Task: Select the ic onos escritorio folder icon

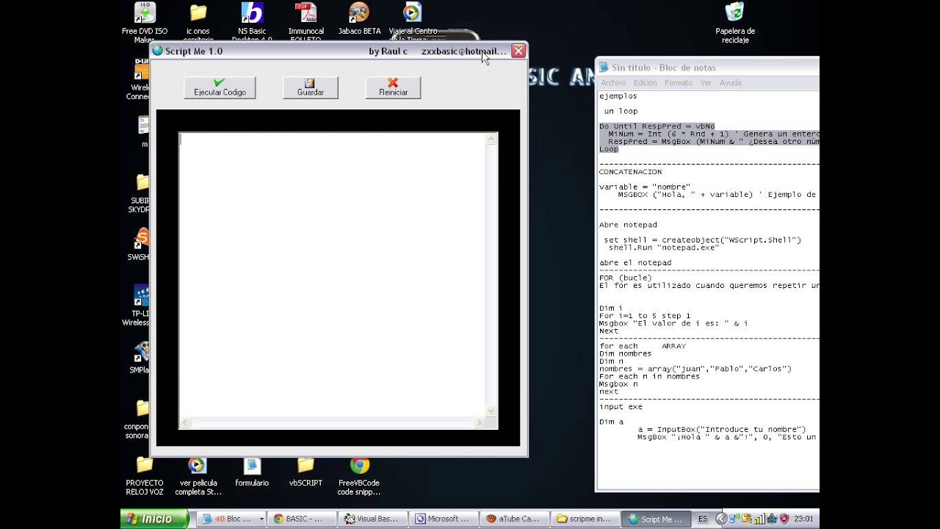Action: [x=198, y=22]
